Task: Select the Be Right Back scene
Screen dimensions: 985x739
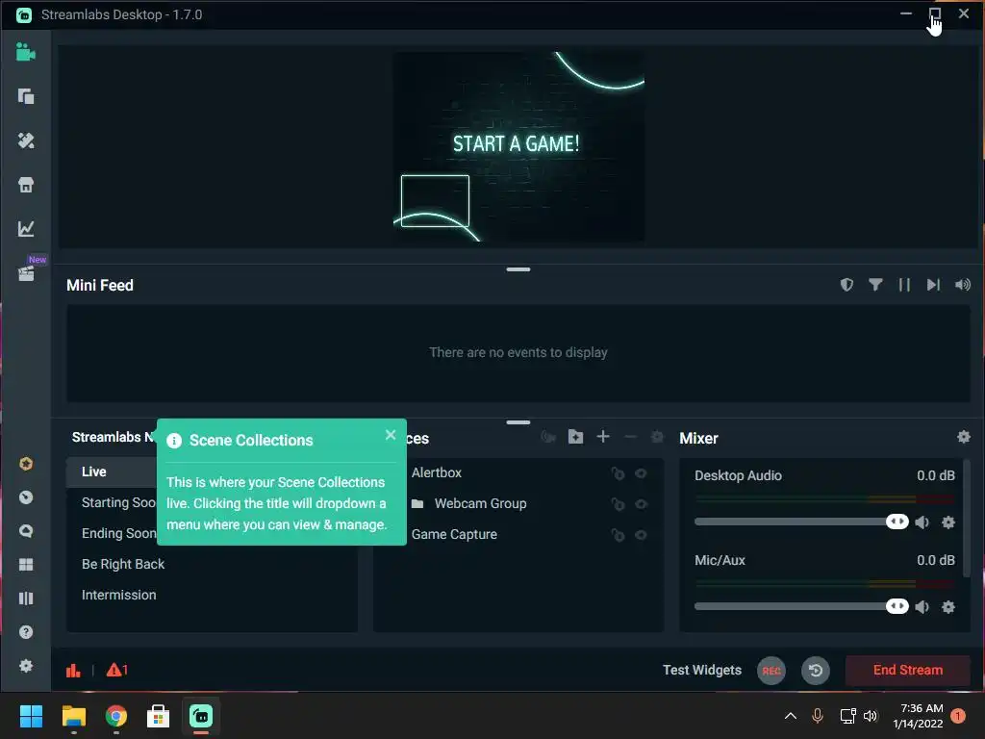Action: coord(123,564)
